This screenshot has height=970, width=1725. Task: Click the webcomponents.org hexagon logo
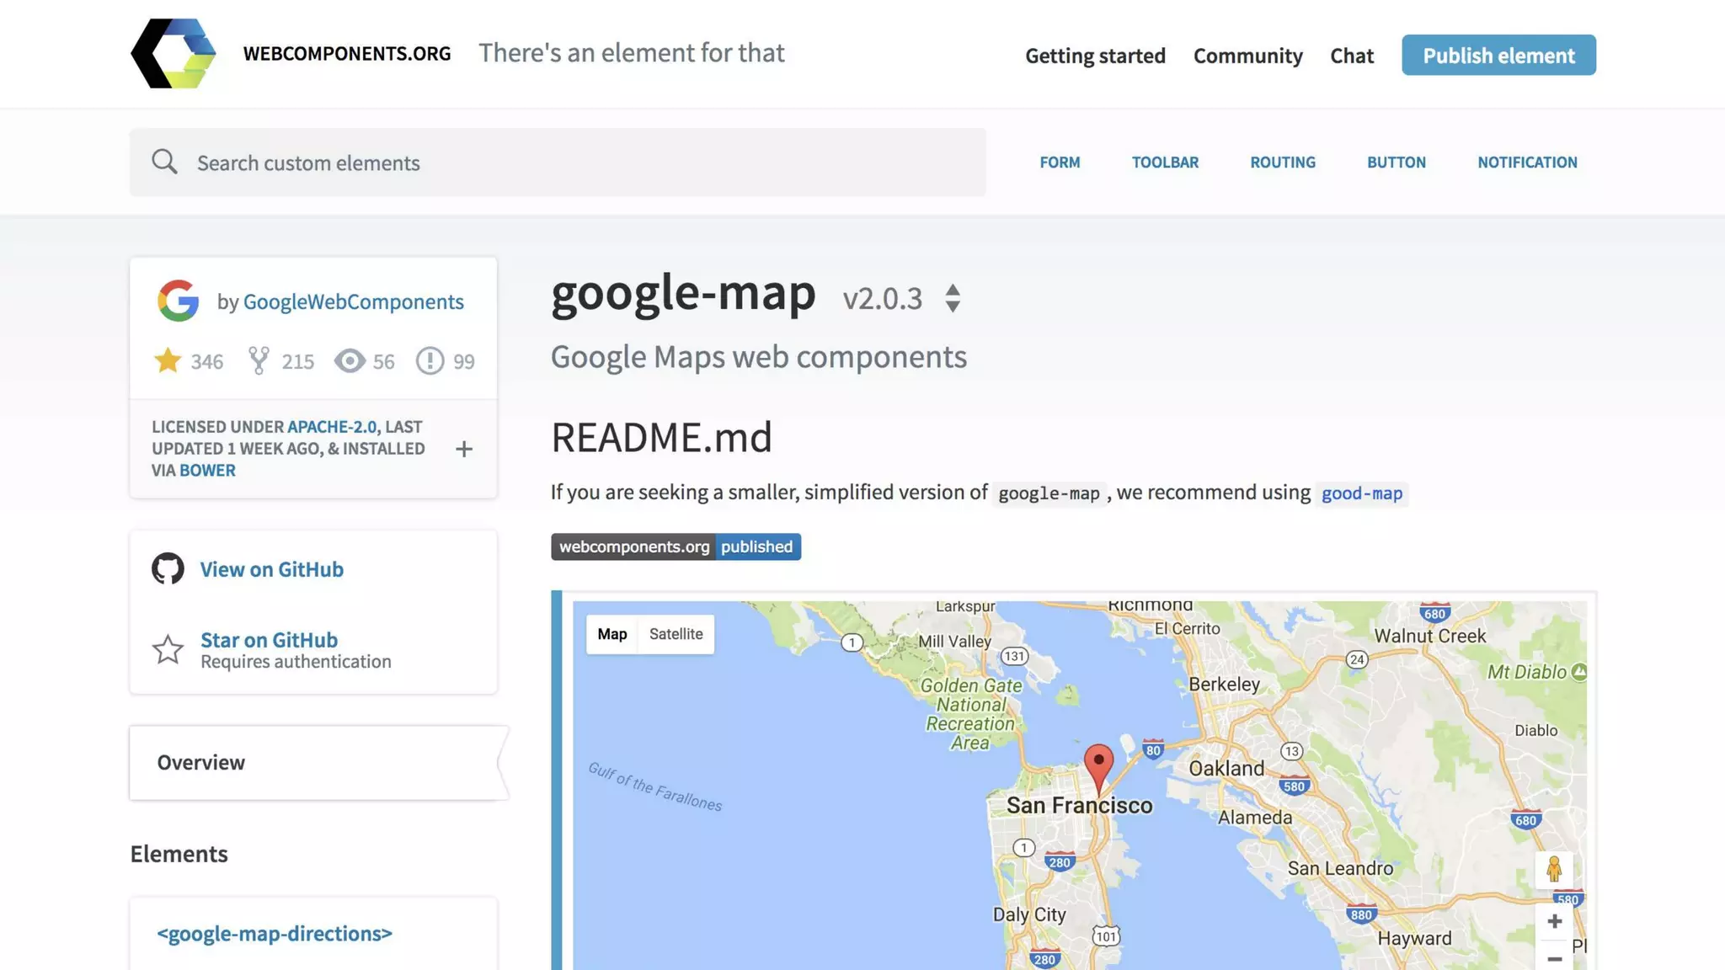tap(174, 53)
